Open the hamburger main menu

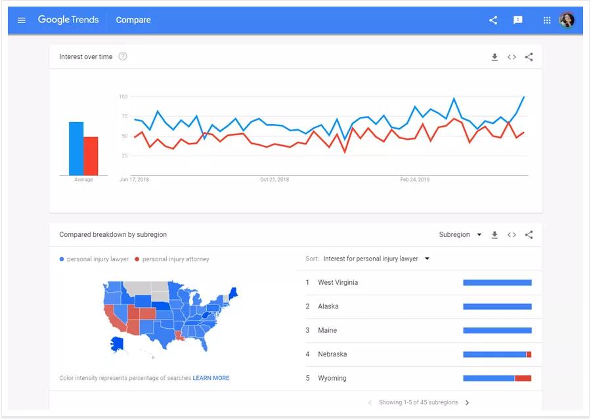(22, 20)
